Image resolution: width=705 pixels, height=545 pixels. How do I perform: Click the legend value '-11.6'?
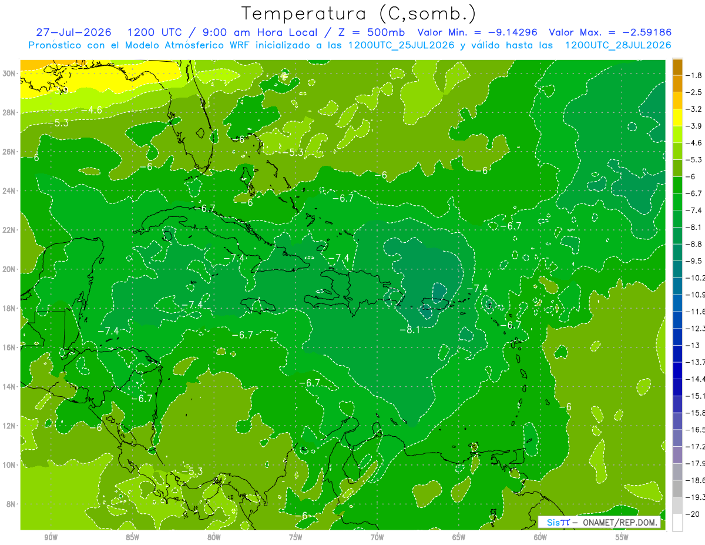(x=696, y=311)
